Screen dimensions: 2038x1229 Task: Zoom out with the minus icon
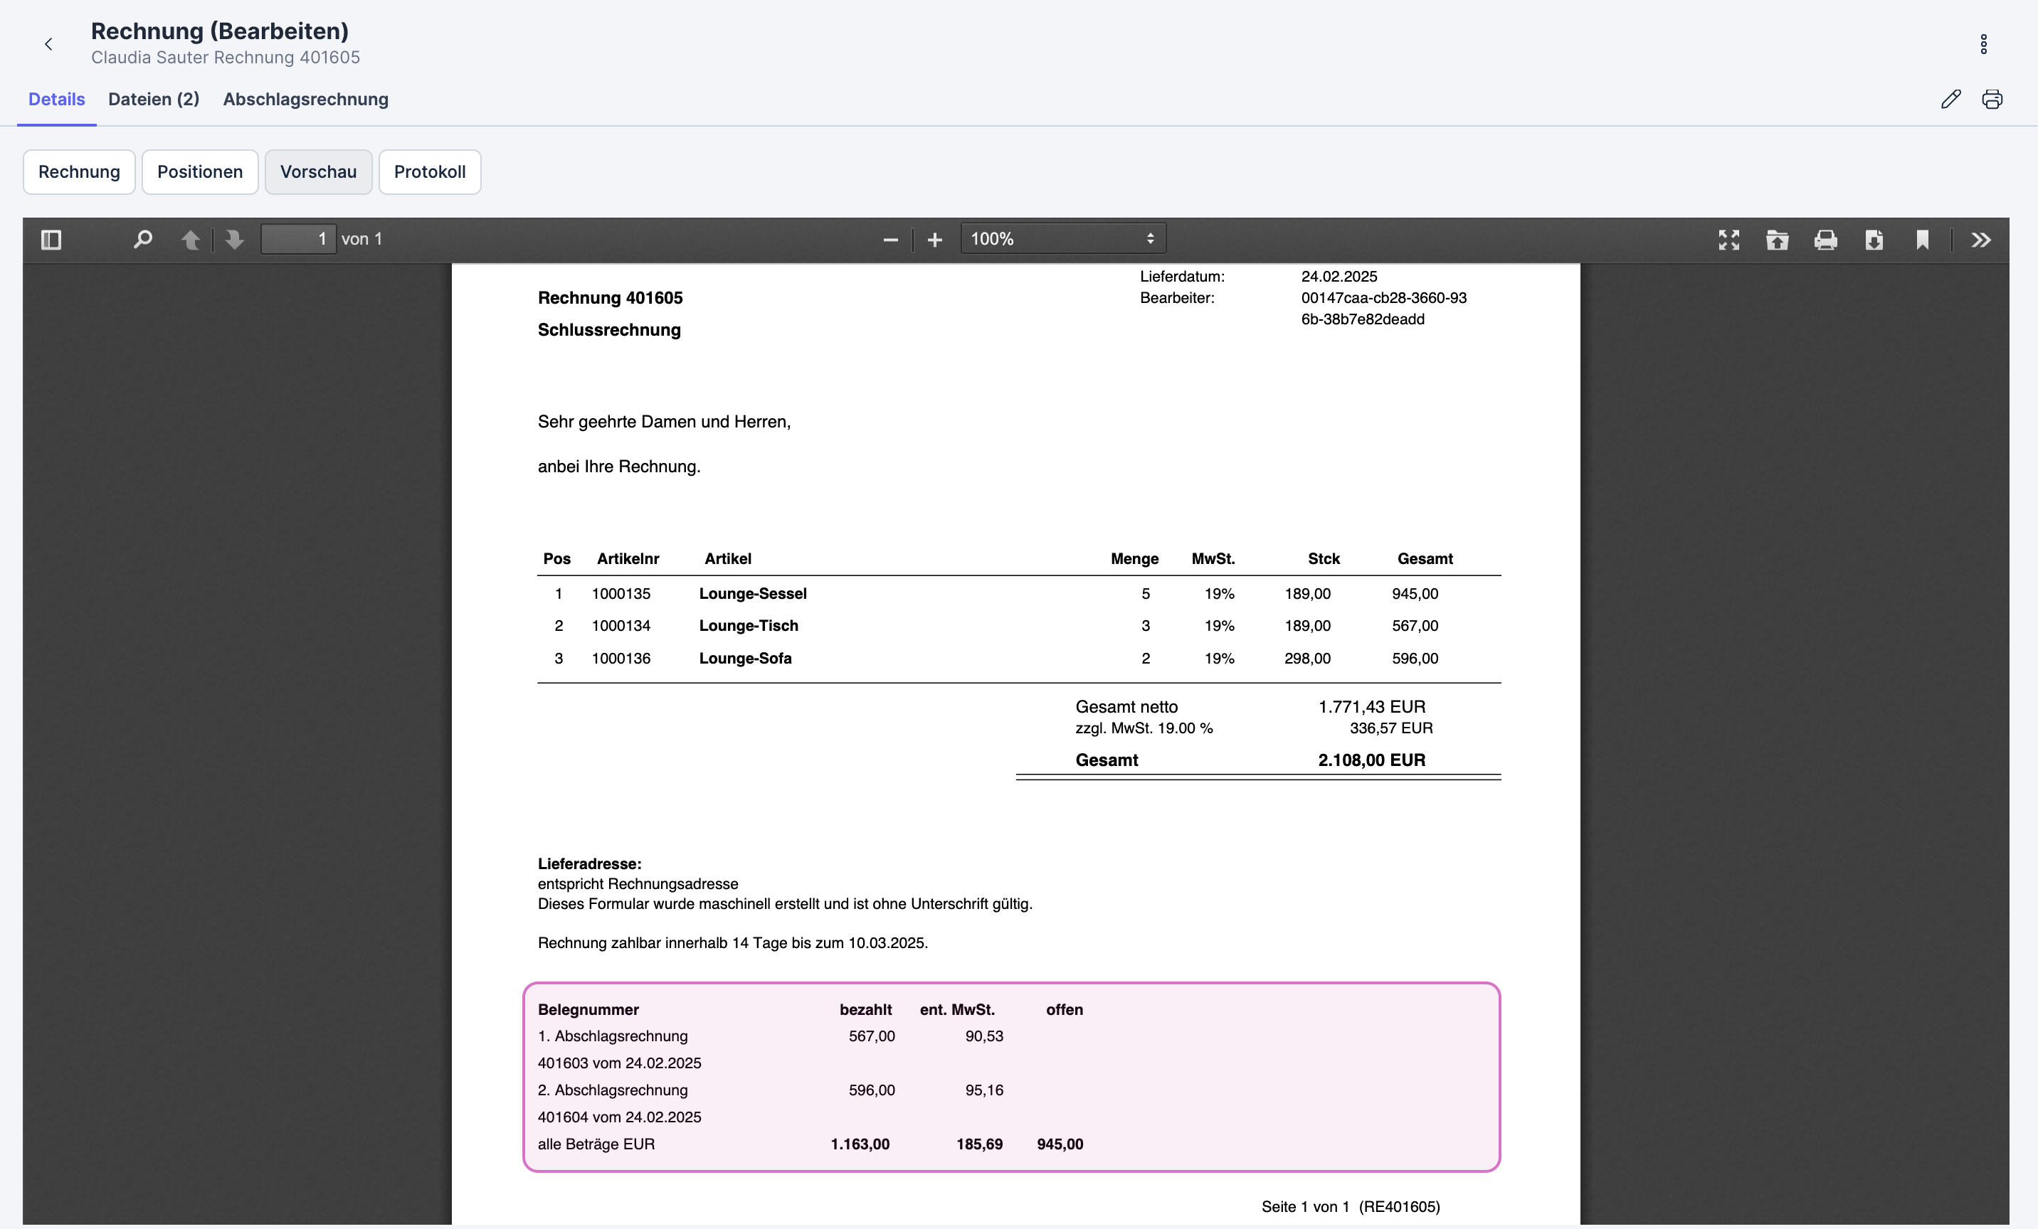(x=890, y=240)
